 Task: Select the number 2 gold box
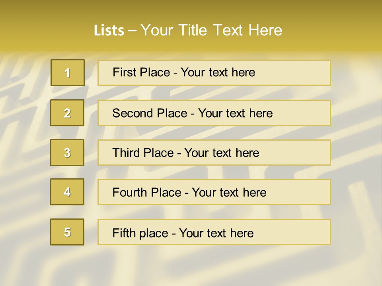pos(67,113)
